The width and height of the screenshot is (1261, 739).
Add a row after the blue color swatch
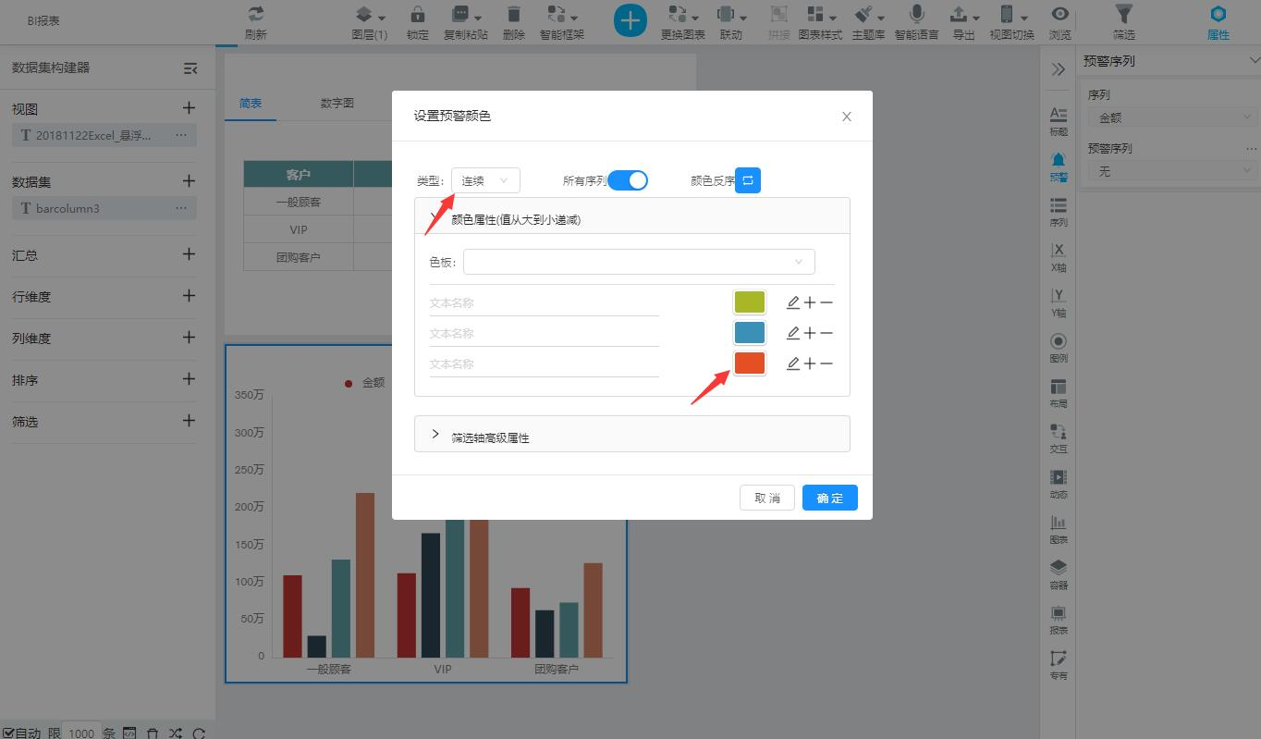(x=810, y=333)
